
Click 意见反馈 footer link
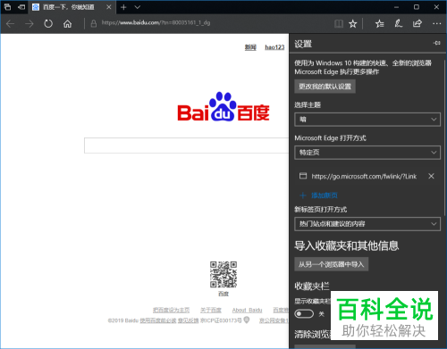(189, 320)
